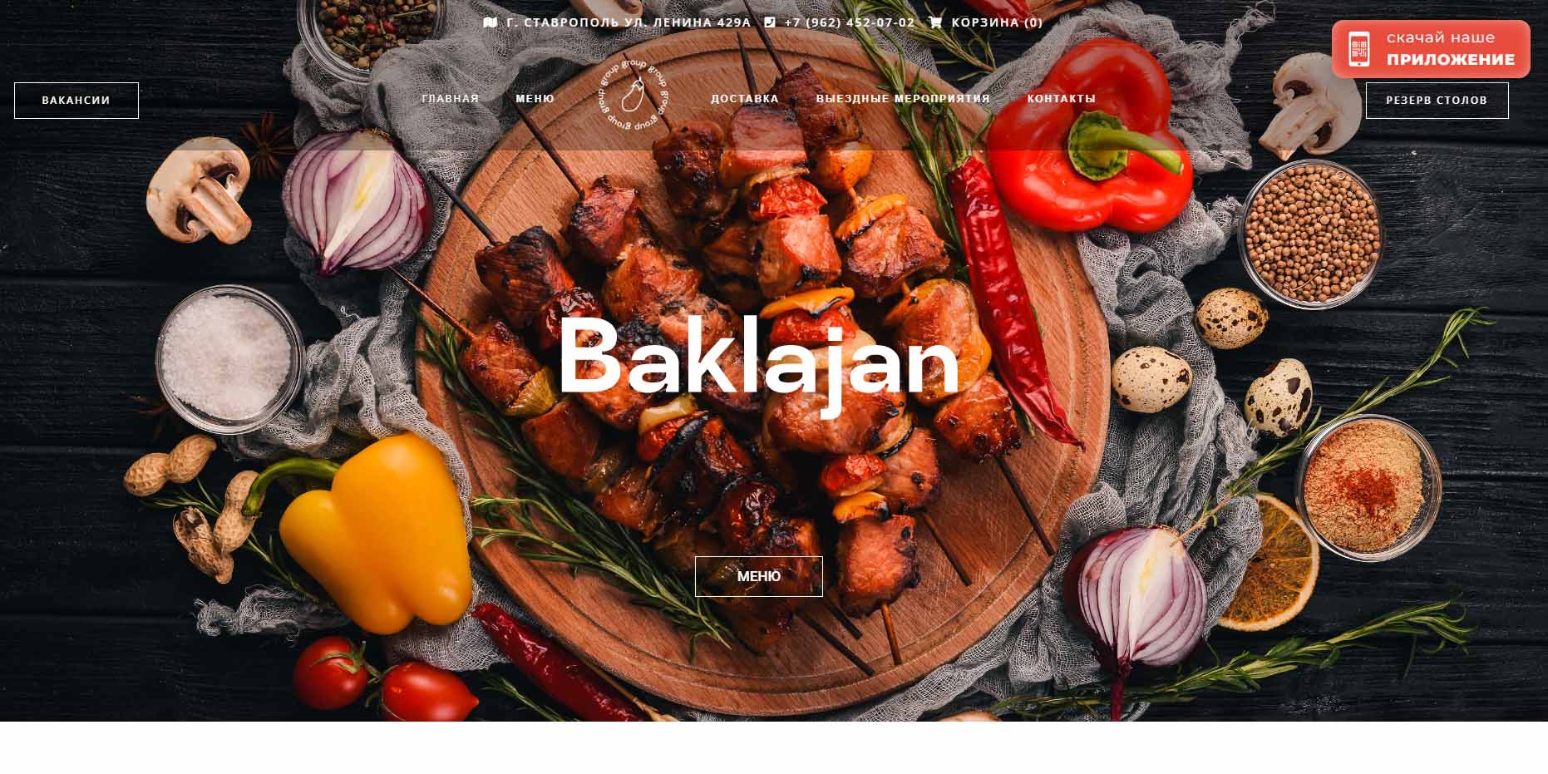Click the map icon beside the address

(x=490, y=22)
